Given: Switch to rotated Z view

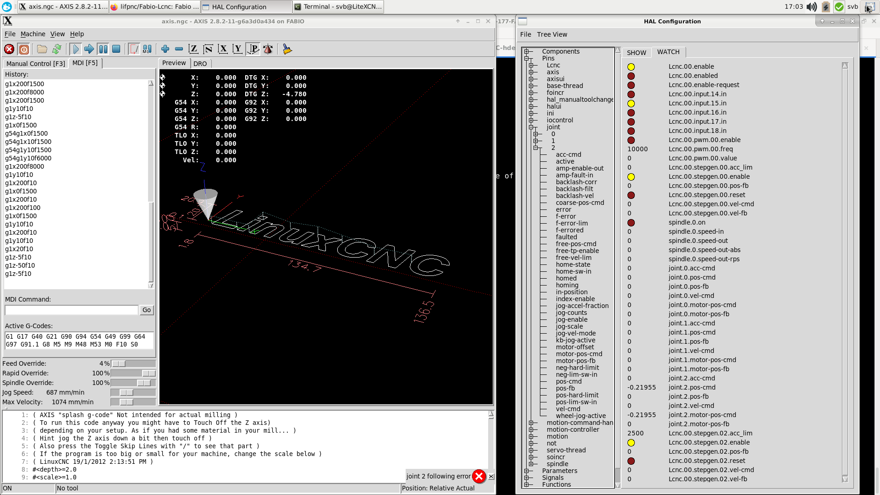Looking at the screenshot, I should coord(208,49).
